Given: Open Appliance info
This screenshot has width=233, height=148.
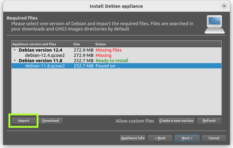Looking at the screenshot, I should click(133, 138).
